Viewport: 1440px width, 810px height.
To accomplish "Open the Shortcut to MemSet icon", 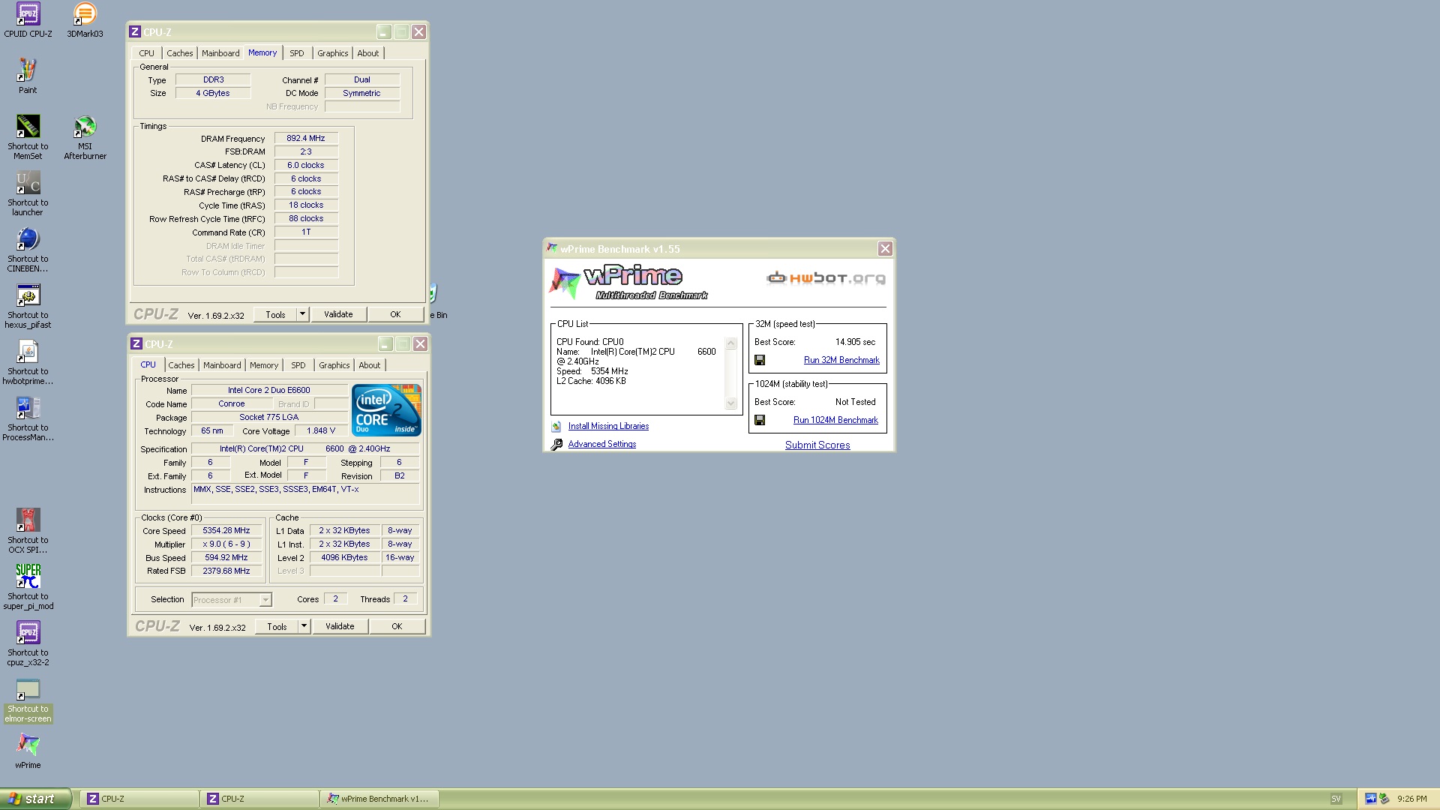I will (x=28, y=137).
